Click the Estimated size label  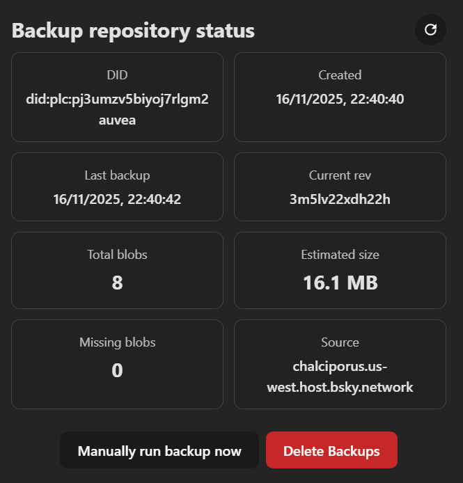(x=340, y=255)
